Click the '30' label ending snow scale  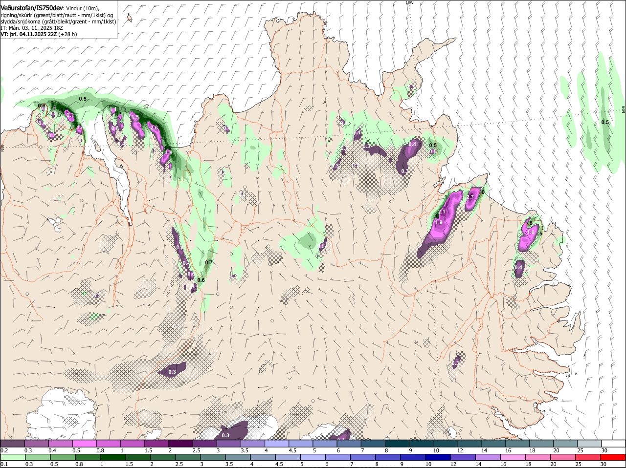[604, 450]
